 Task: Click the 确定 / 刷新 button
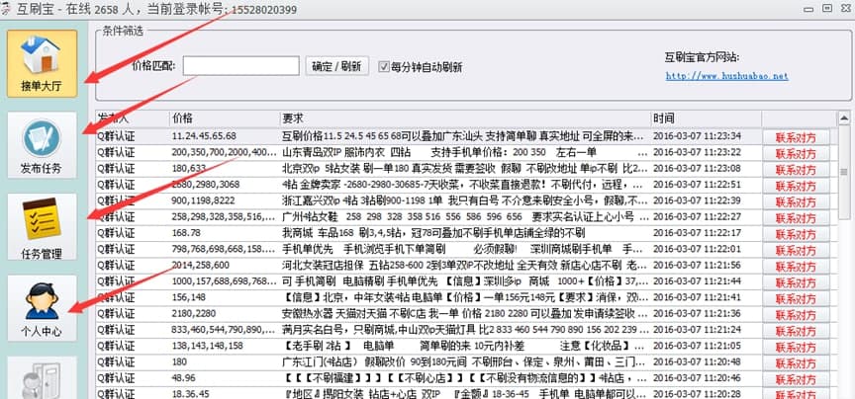pos(337,66)
